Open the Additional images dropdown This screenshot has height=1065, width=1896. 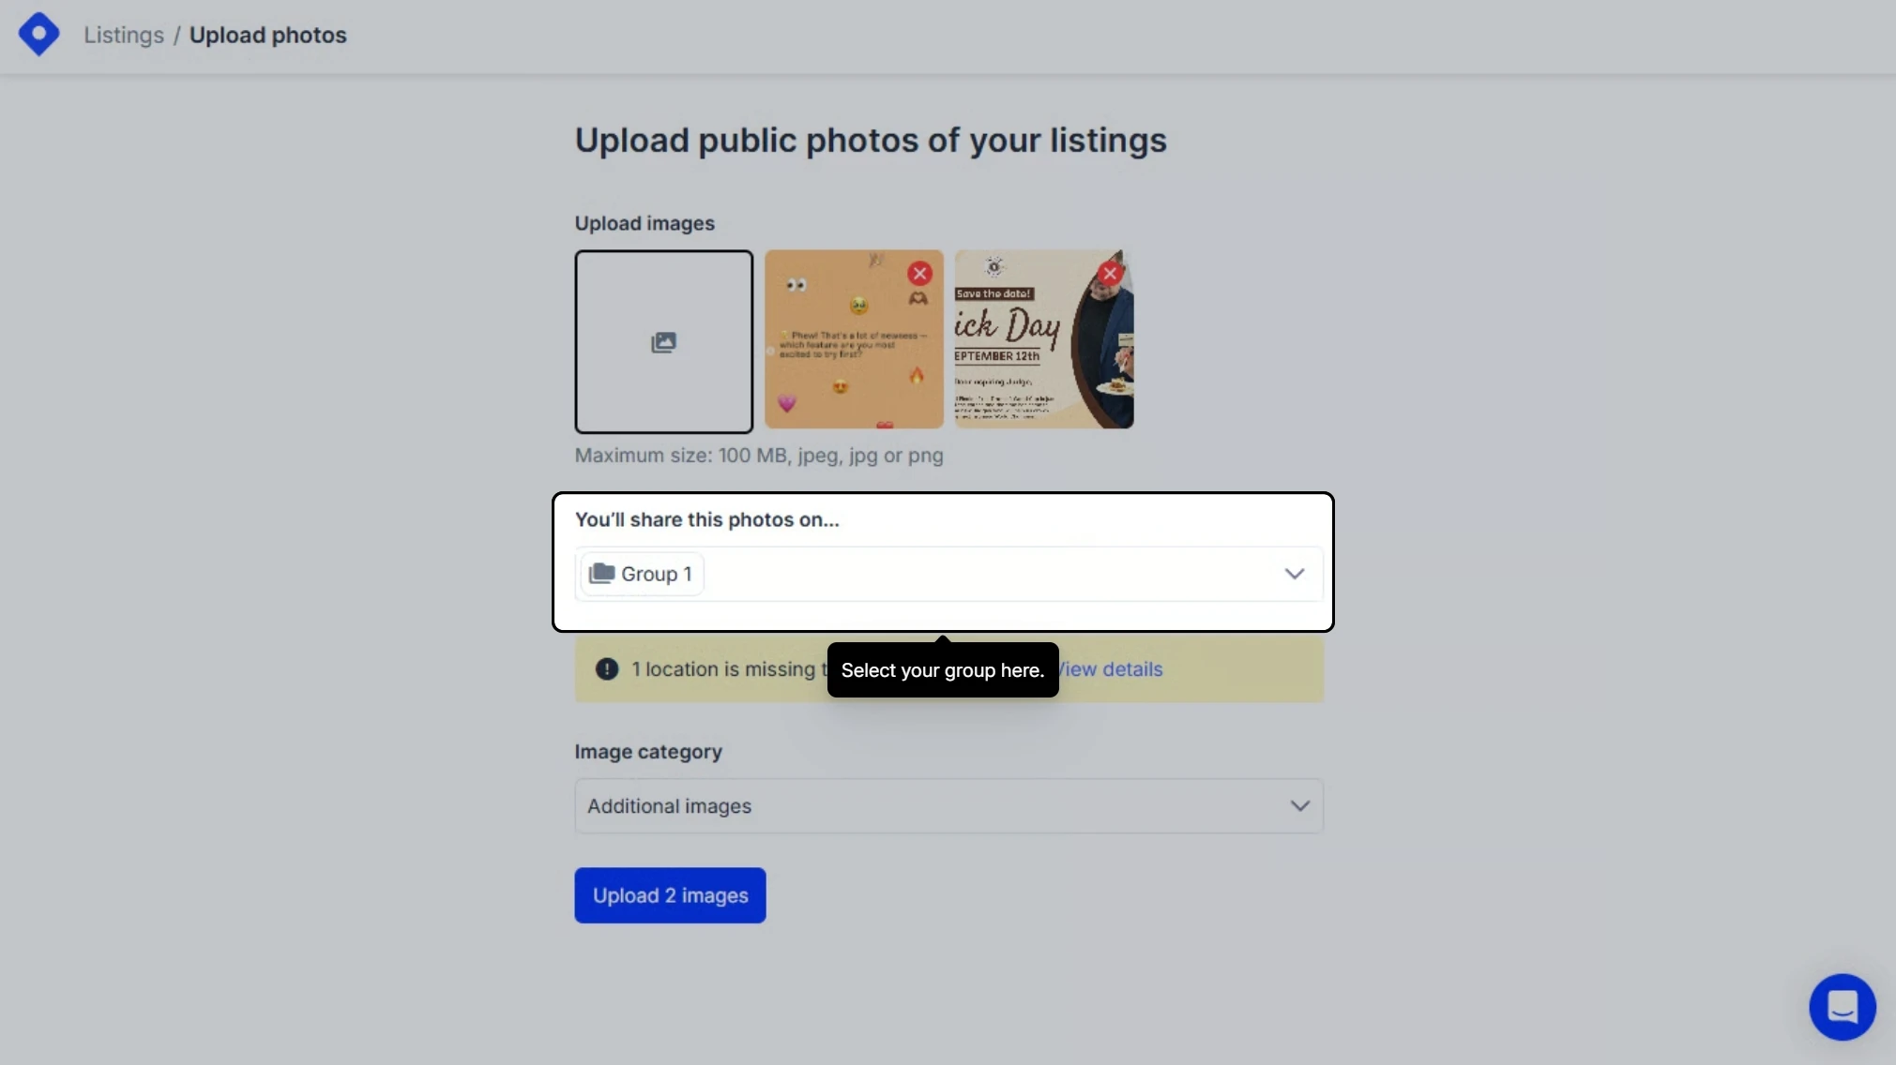[948, 806]
